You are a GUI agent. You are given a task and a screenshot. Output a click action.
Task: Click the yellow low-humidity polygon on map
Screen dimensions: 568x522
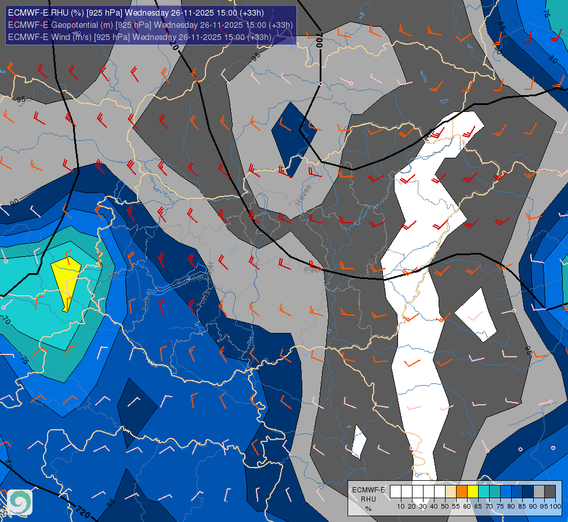[66, 281]
